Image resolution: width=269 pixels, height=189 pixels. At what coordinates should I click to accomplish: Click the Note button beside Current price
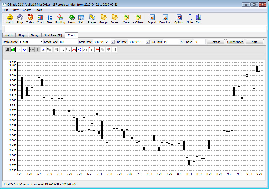coord(255,42)
